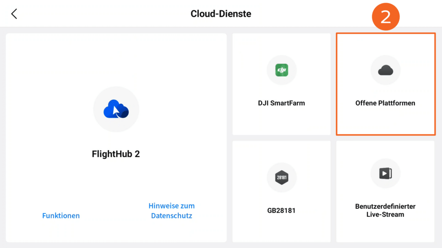The height and width of the screenshot is (248, 442).
Task: Select the Benutzerdefinierter Live-Stream text label
Action: pyautogui.click(x=385, y=210)
